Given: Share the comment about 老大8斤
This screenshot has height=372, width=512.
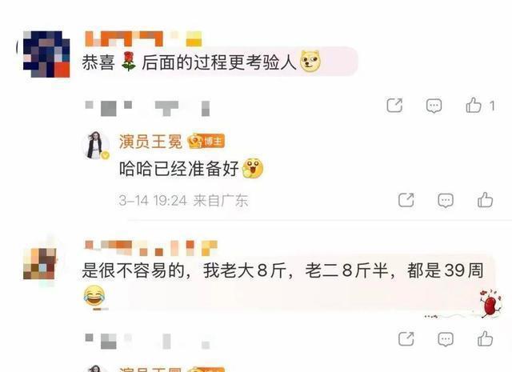Looking at the screenshot, I should 406,338.
